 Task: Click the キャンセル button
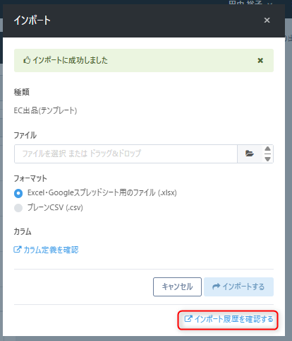[x=177, y=287]
